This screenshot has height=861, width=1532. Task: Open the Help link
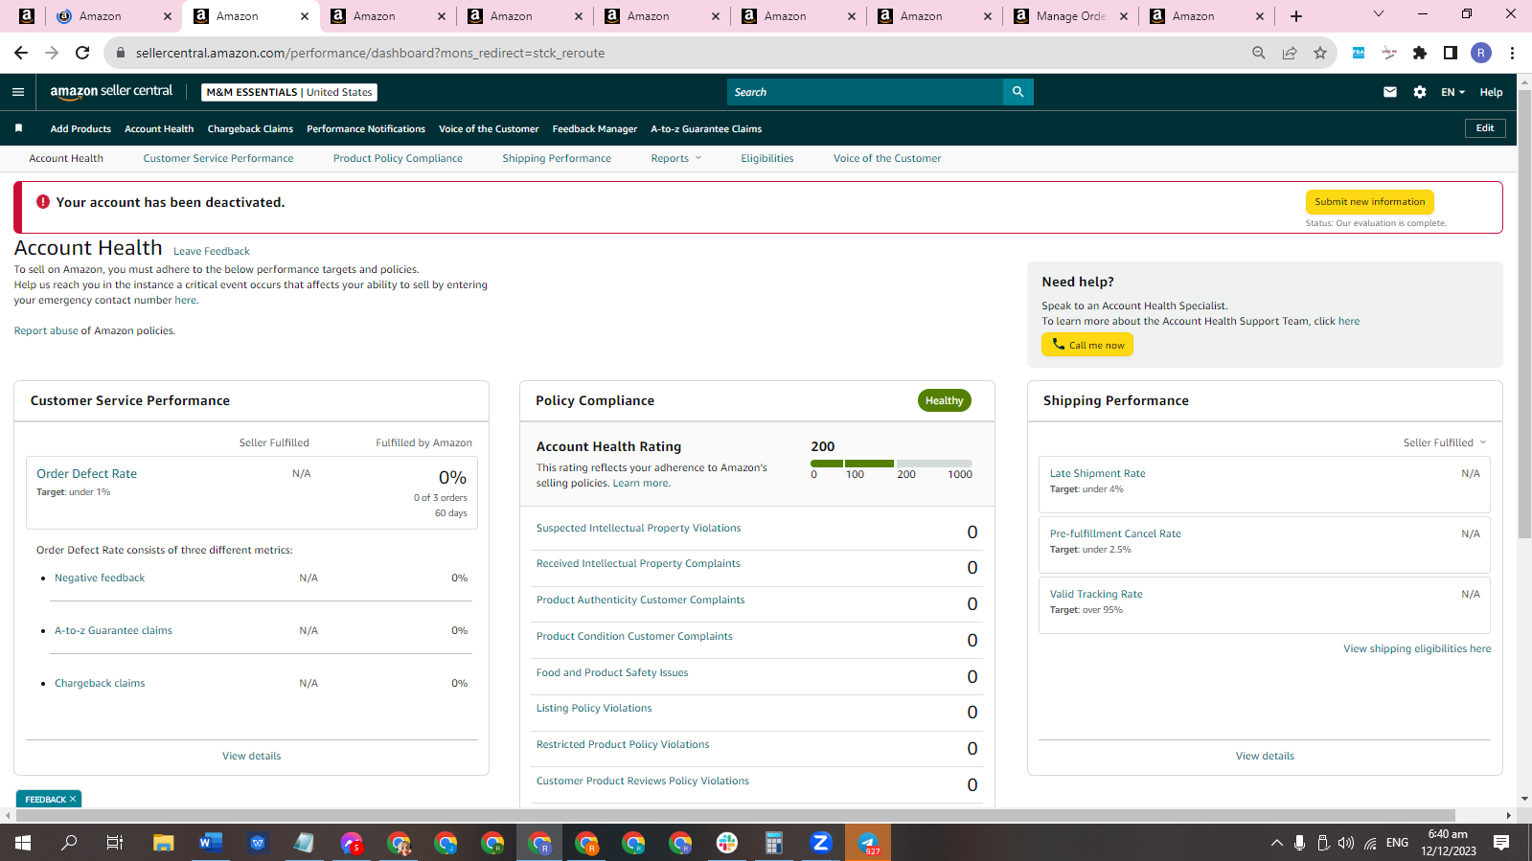point(1491,92)
